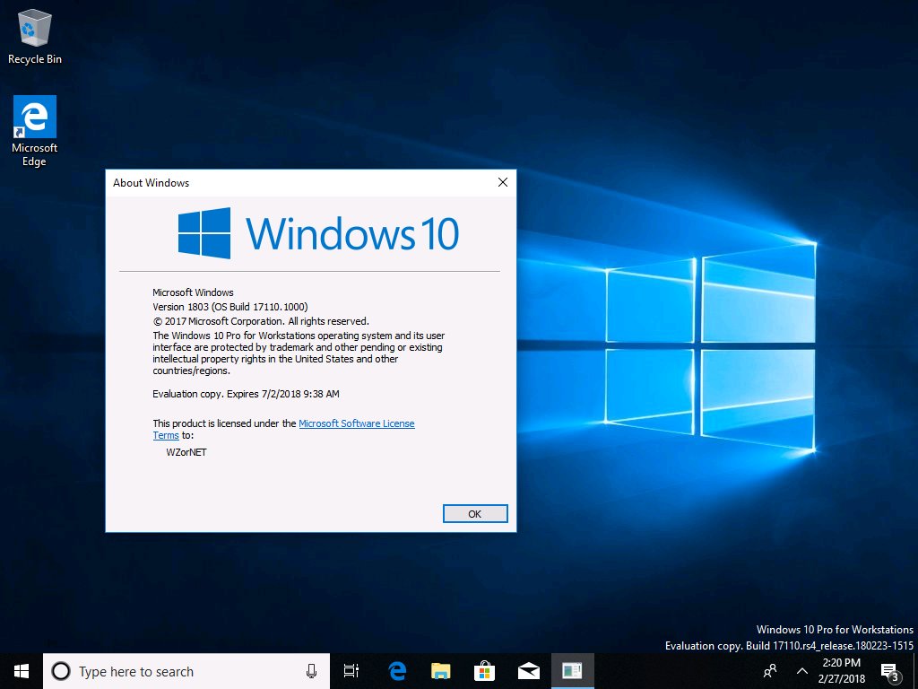Open File Explorer from taskbar
The height and width of the screenshot is (689, 918).
[x=441, y=671]
